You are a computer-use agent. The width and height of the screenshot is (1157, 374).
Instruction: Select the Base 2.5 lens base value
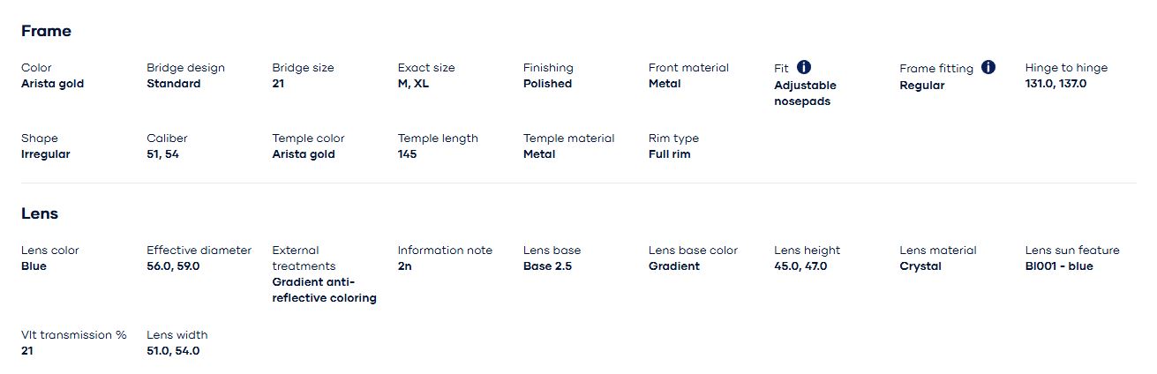pyautogui.click(x=547, y=266)
